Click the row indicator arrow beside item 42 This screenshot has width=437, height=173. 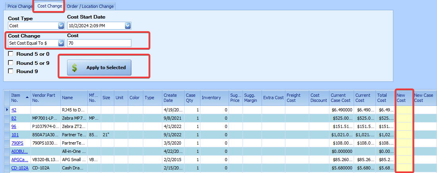pyautogui.click(x=6, y=109)
